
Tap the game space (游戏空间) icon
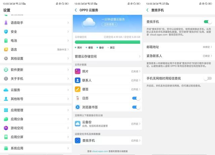coord(6,128)
